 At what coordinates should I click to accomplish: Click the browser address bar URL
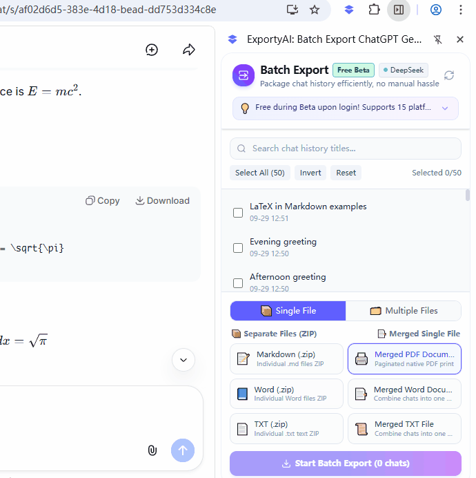tap(108, 10)
